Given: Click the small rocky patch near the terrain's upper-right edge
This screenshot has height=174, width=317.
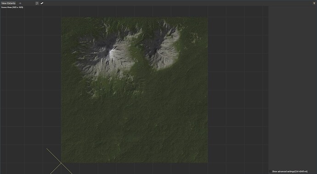Looking at the screenshot, I should 195,38.
